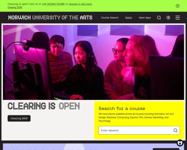Call +44 (0)1603 751485 link
187x150 pixels.
53,4
